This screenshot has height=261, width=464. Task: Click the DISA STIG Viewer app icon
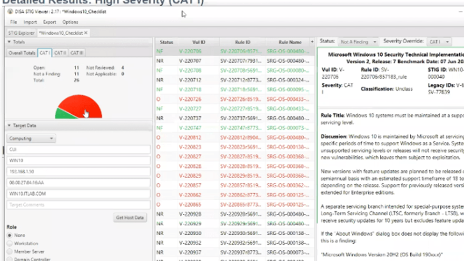point(10,12)
